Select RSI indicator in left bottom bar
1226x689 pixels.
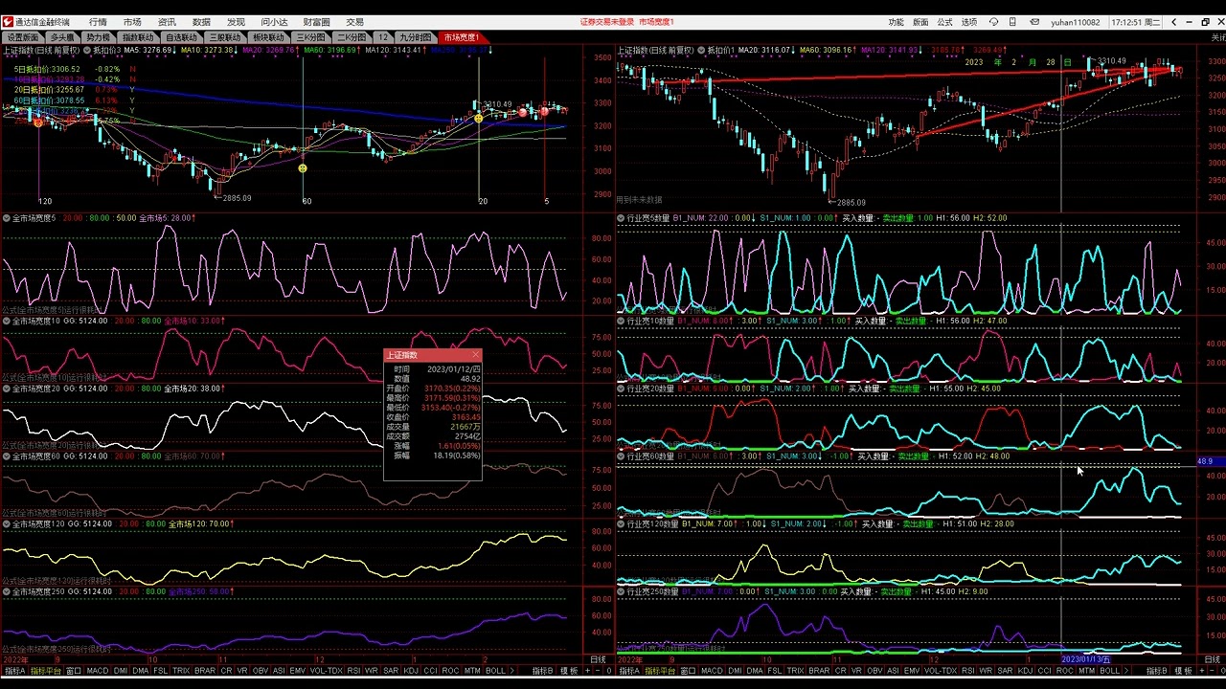(x=353, y=671)
